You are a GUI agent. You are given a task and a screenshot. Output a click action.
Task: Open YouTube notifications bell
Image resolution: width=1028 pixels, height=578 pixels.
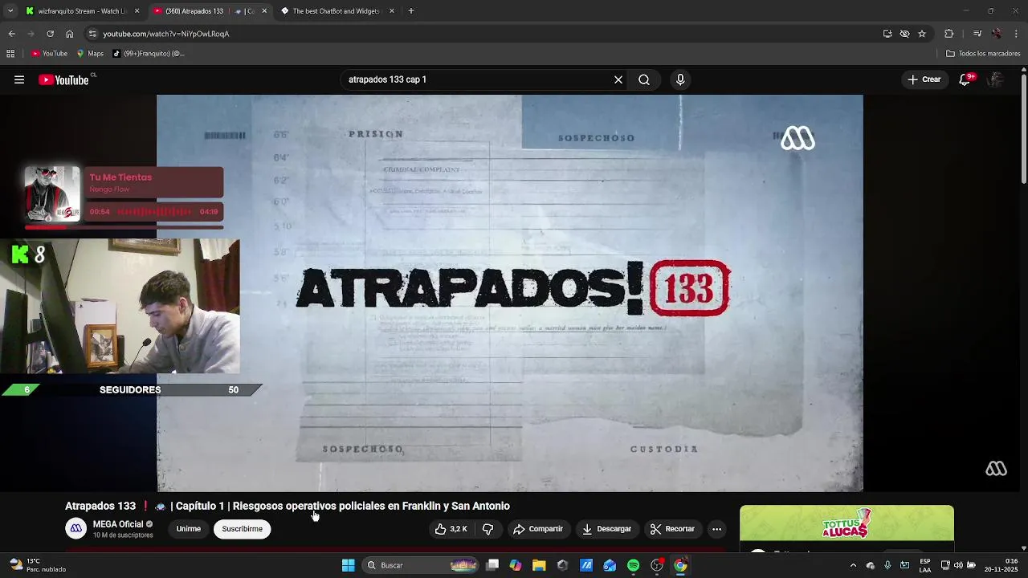click(965, 79)
